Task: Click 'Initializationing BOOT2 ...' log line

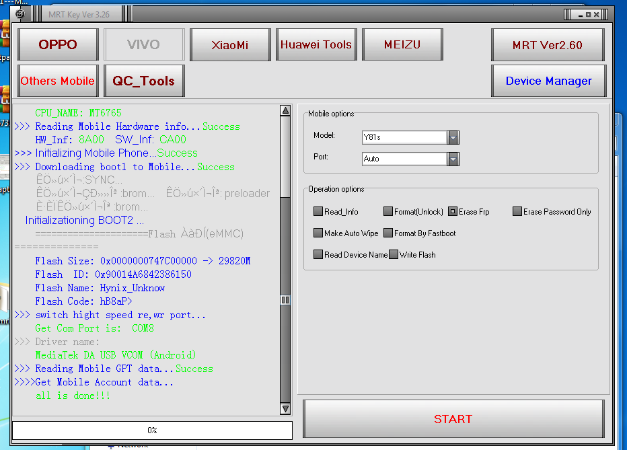Action: (x=85, y=221)
